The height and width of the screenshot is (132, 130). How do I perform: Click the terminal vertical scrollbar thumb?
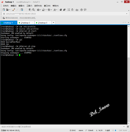[129, 89]
